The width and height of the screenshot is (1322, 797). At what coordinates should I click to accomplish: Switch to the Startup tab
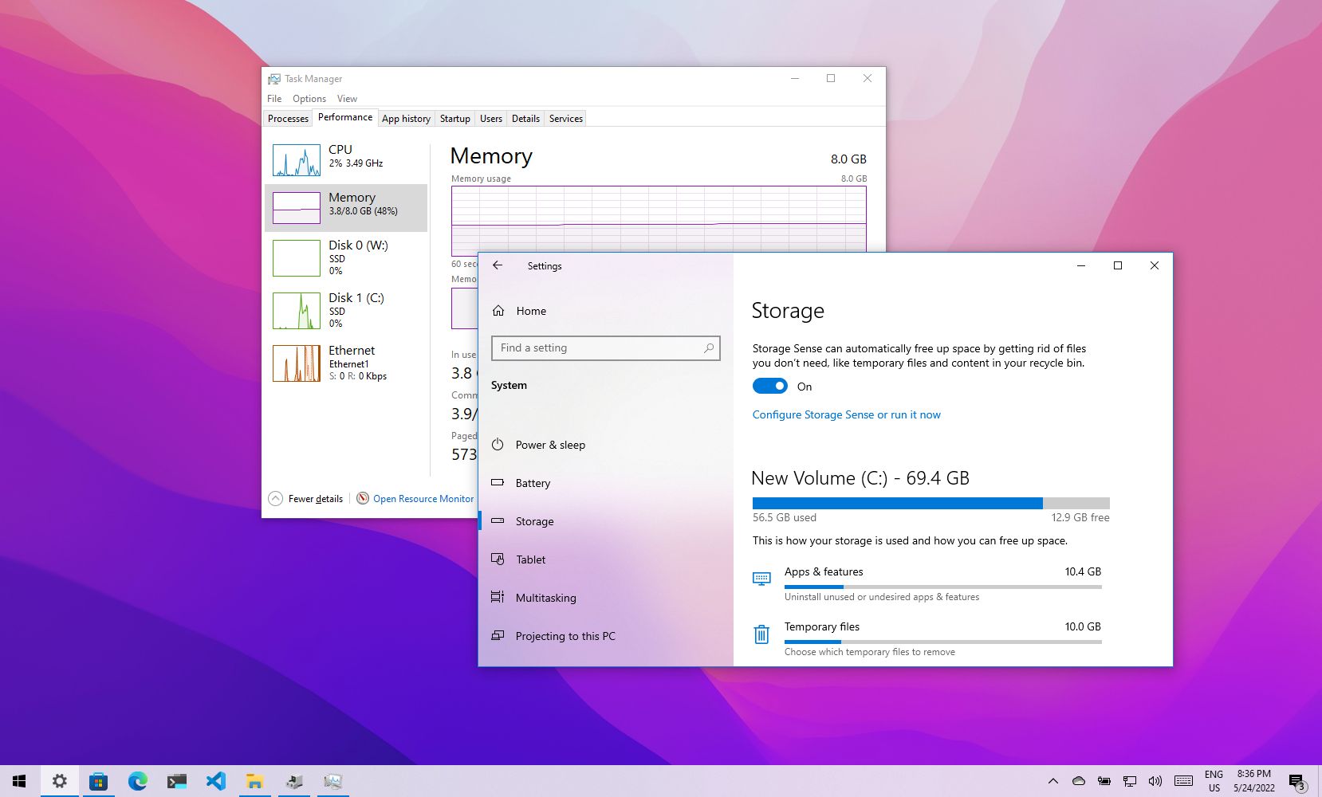point(454,119)
